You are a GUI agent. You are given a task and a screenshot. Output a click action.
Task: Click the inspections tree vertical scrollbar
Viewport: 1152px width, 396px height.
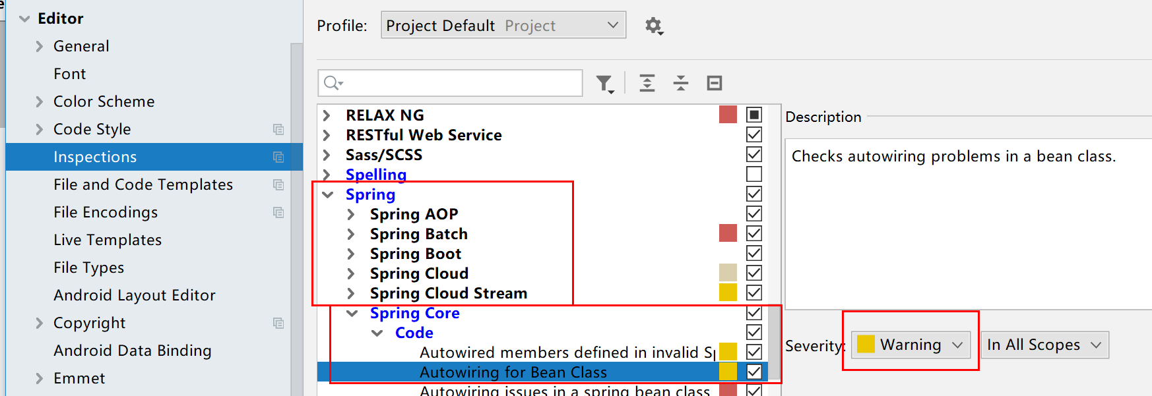[x=774, y=343]
